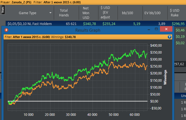Click the $0,02 rake value
This screenshot has height=120, width=186.
[x=180, y=43]
